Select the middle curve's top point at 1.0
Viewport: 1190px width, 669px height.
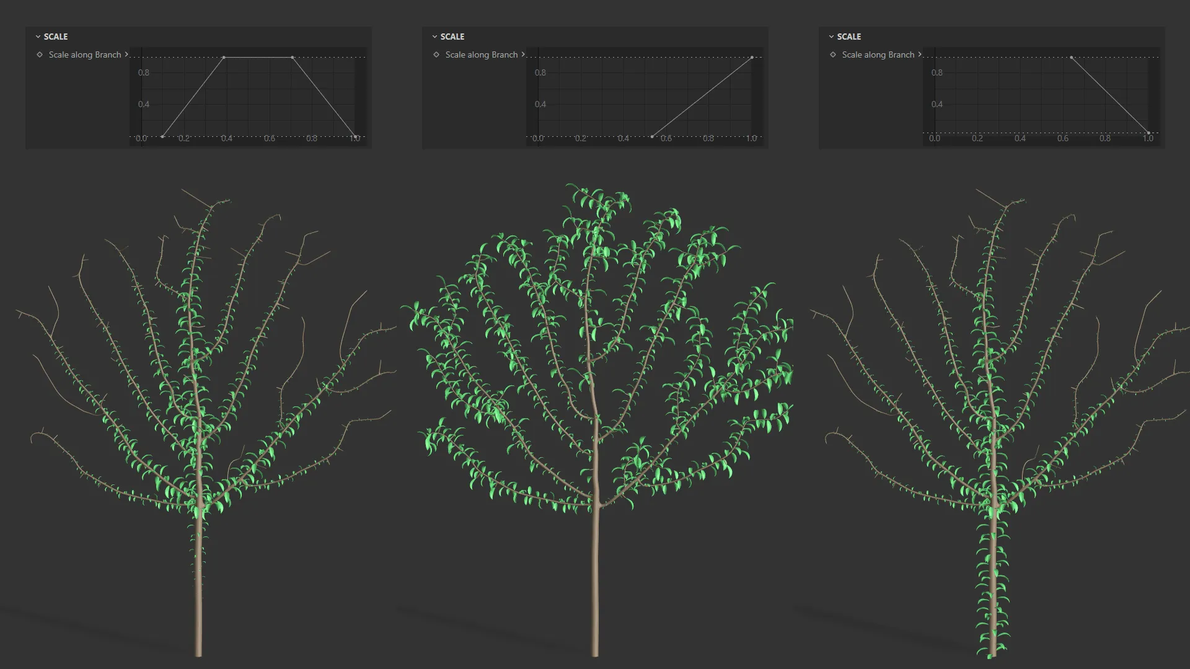point(752,58)
